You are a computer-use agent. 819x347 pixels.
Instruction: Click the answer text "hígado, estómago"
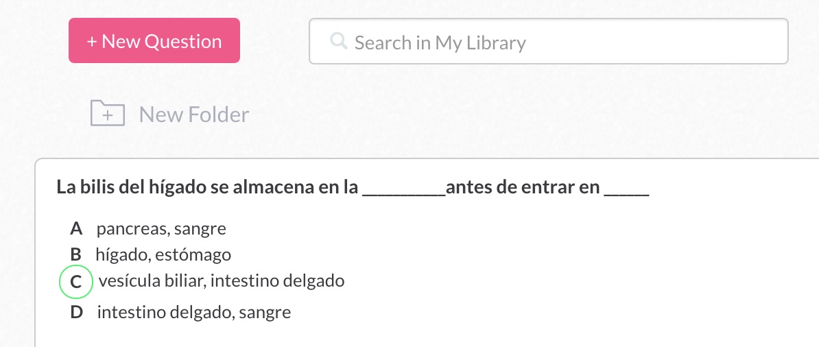tap(163, 255)
